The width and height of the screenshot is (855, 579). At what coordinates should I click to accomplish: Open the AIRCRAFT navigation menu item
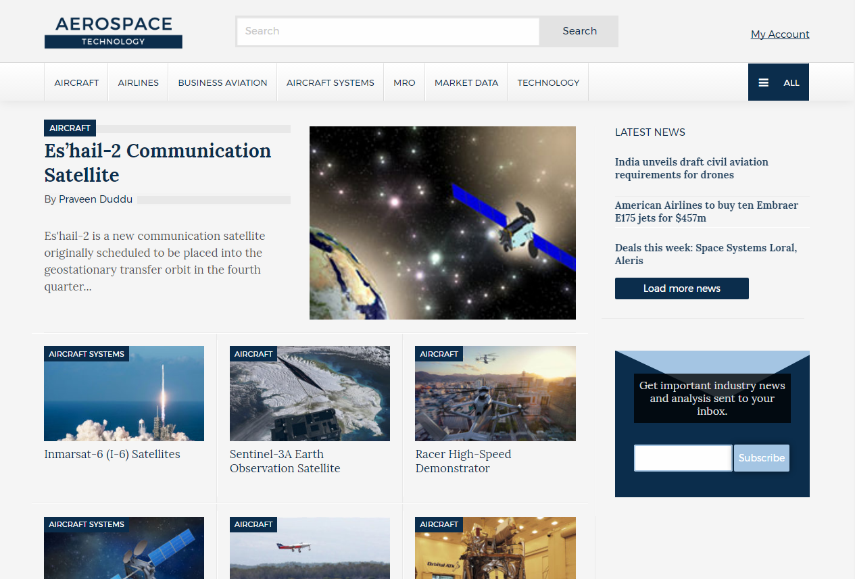point(76,82)
